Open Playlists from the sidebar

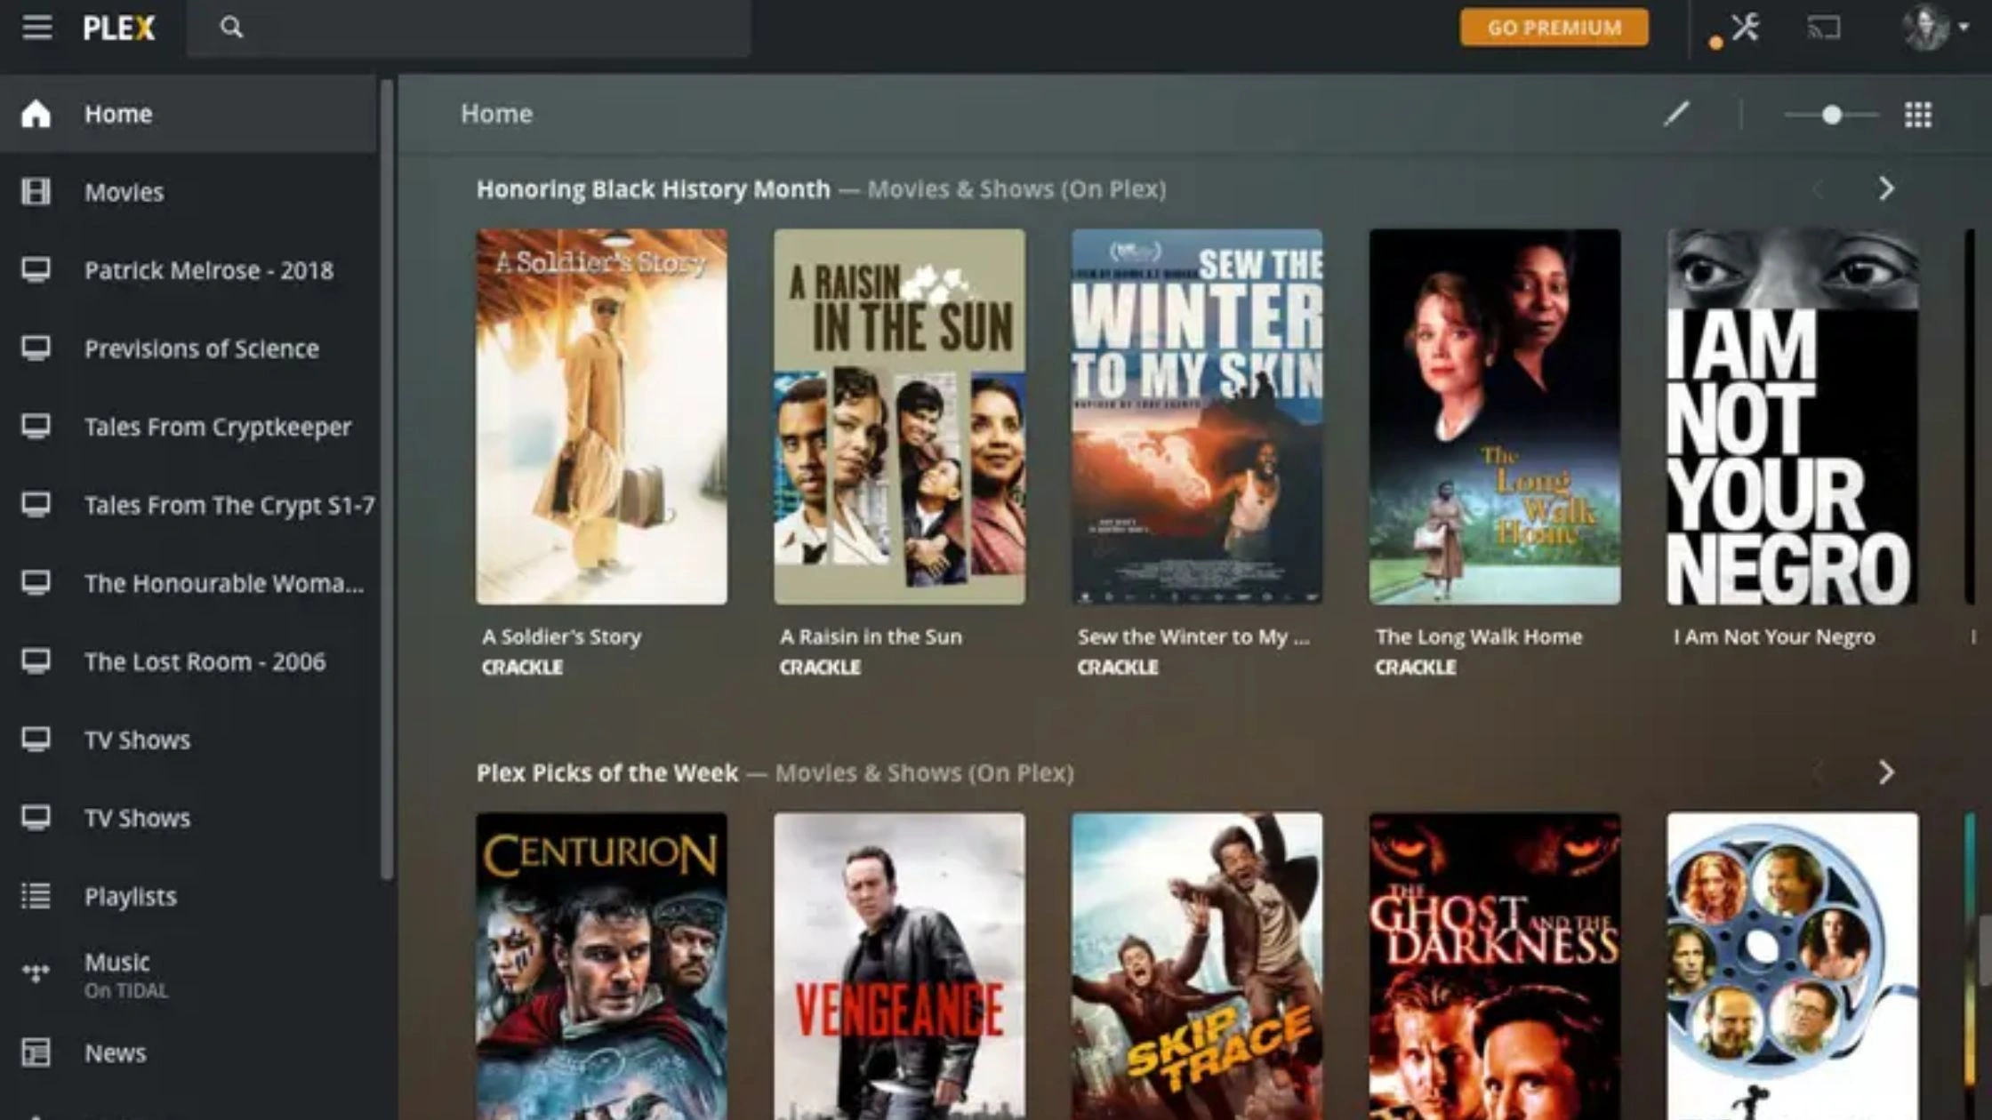point(130,896)
